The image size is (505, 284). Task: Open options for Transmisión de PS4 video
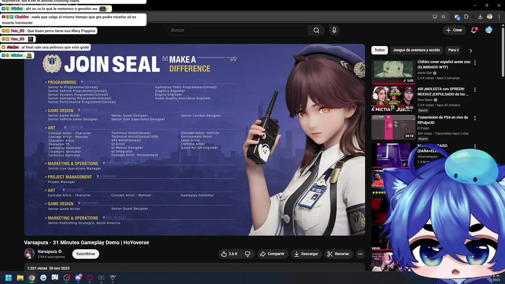pyautogui.click(x=475, y=118)
